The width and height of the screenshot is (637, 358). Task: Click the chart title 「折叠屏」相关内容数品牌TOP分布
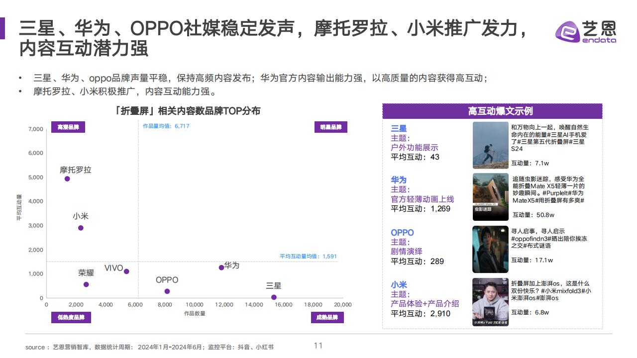click(187, 111)
